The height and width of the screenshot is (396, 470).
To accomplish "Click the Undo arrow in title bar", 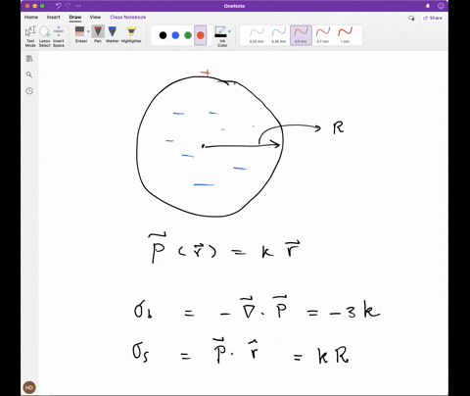I will pyautogui.click(x=59, y=6).
